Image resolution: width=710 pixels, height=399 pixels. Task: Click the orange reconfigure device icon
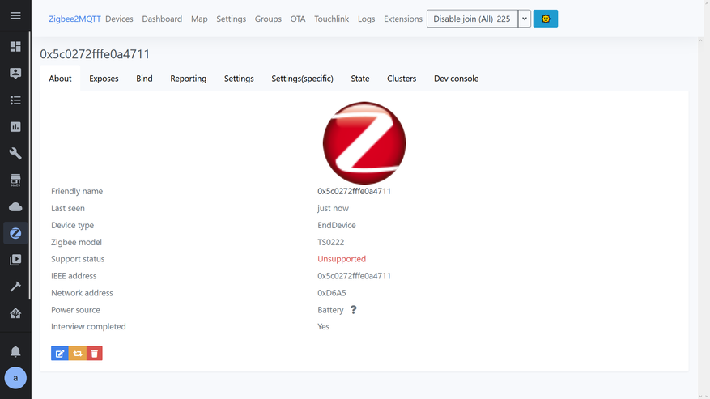[78, 353]
